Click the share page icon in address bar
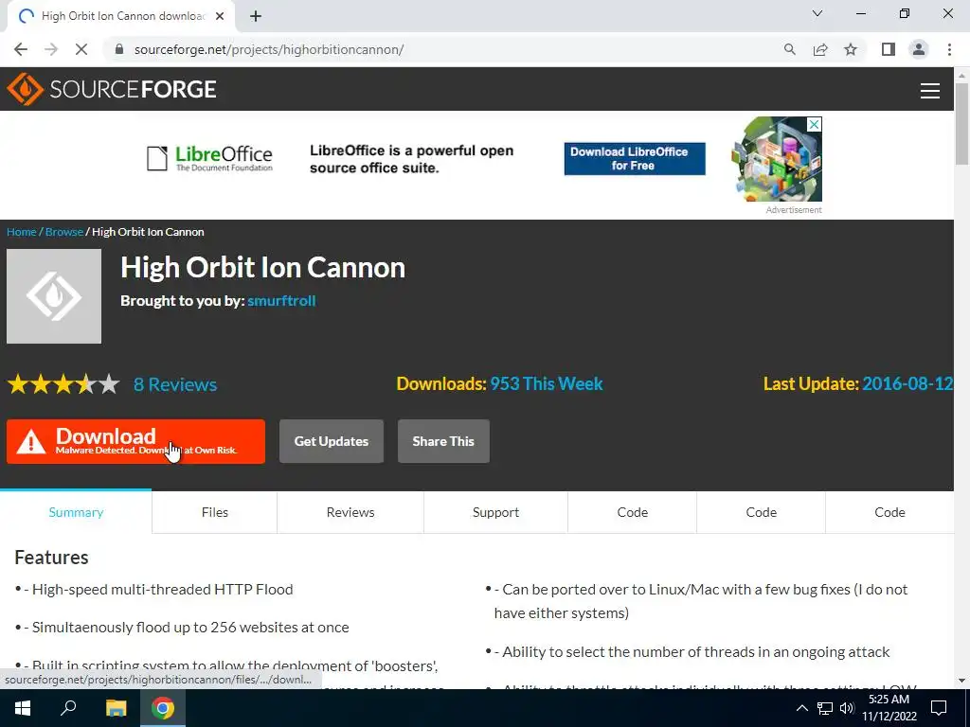970x727 pixels. (x=820, y=49)
